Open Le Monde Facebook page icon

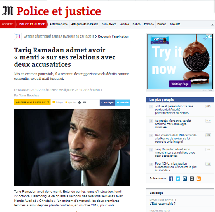coord(171,179)
